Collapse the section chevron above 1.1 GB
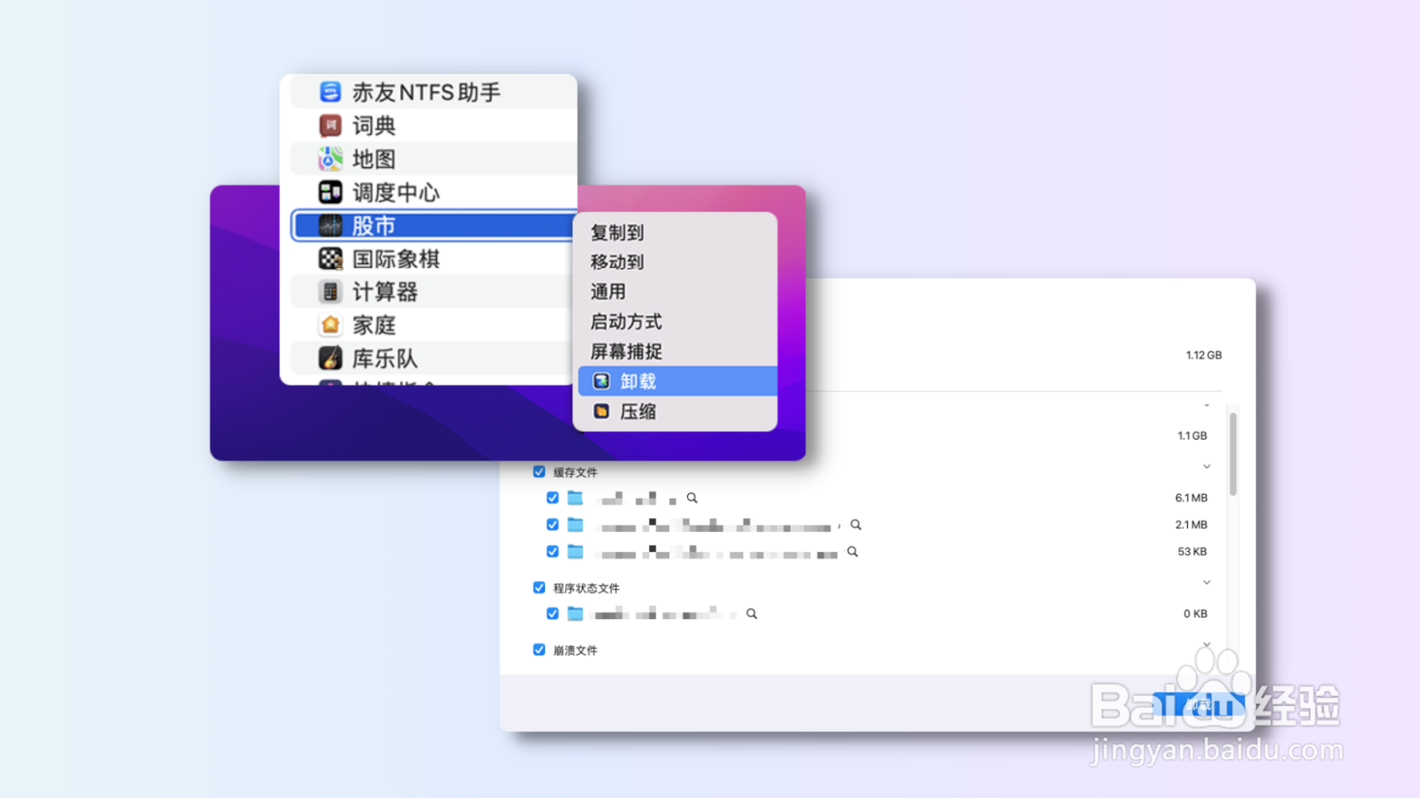This screenshot has width=1420, height=798. point(1206,405)
